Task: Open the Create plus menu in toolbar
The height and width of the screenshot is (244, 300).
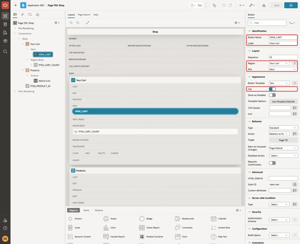Action: point(242,5)
